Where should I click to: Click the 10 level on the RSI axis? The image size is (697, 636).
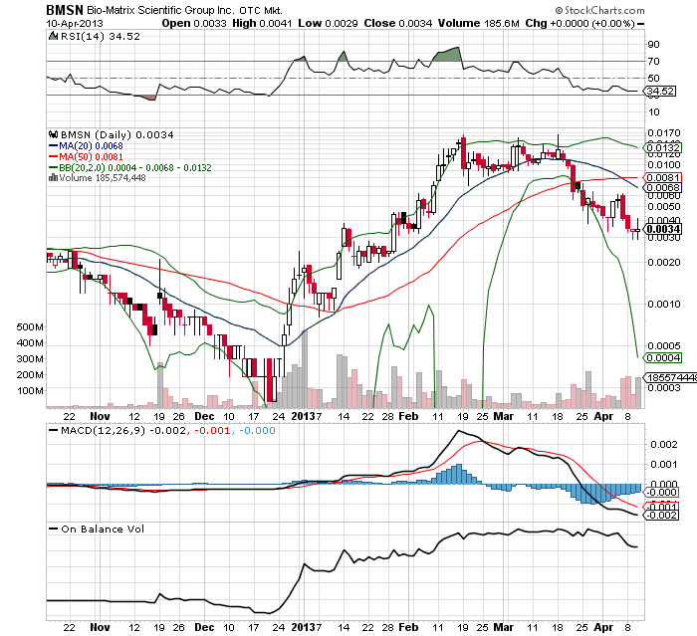[x=654, y=112]
